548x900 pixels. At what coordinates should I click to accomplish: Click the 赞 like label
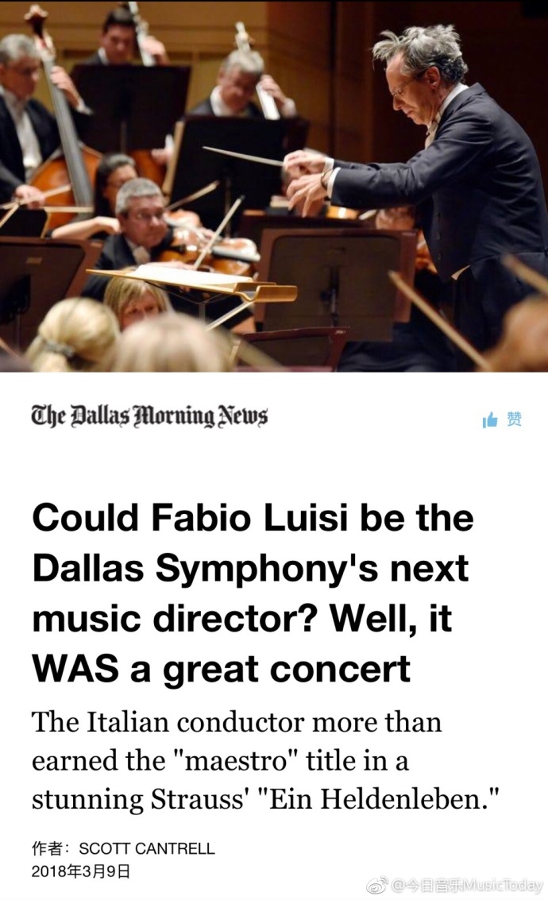point(514,419)
